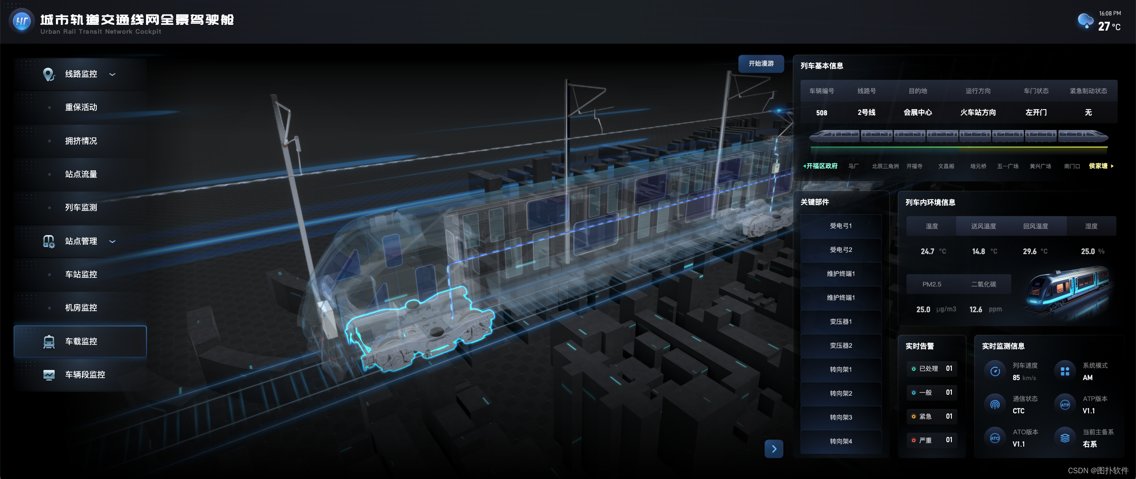The width and height of the screenshot is (1136, 479).
Task: Click the line monitoring location pin icon
Action: click(x=48, y=74)
